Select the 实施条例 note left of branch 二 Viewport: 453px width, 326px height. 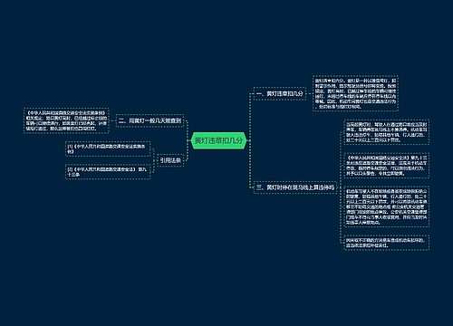point(66,120)
